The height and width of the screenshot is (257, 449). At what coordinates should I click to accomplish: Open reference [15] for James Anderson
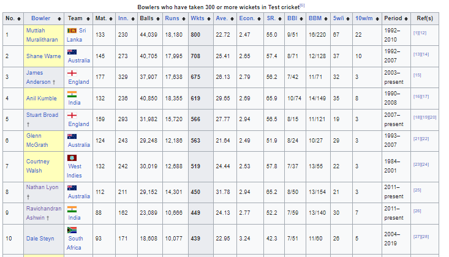coord(417,75)
